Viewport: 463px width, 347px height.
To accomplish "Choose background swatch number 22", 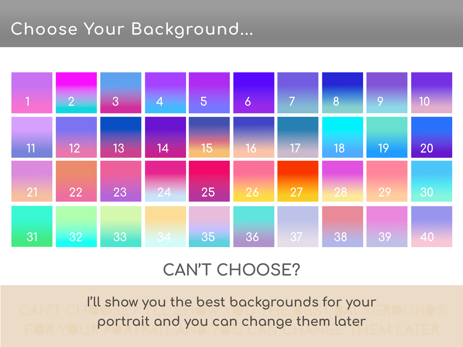I will coord(76,181).
